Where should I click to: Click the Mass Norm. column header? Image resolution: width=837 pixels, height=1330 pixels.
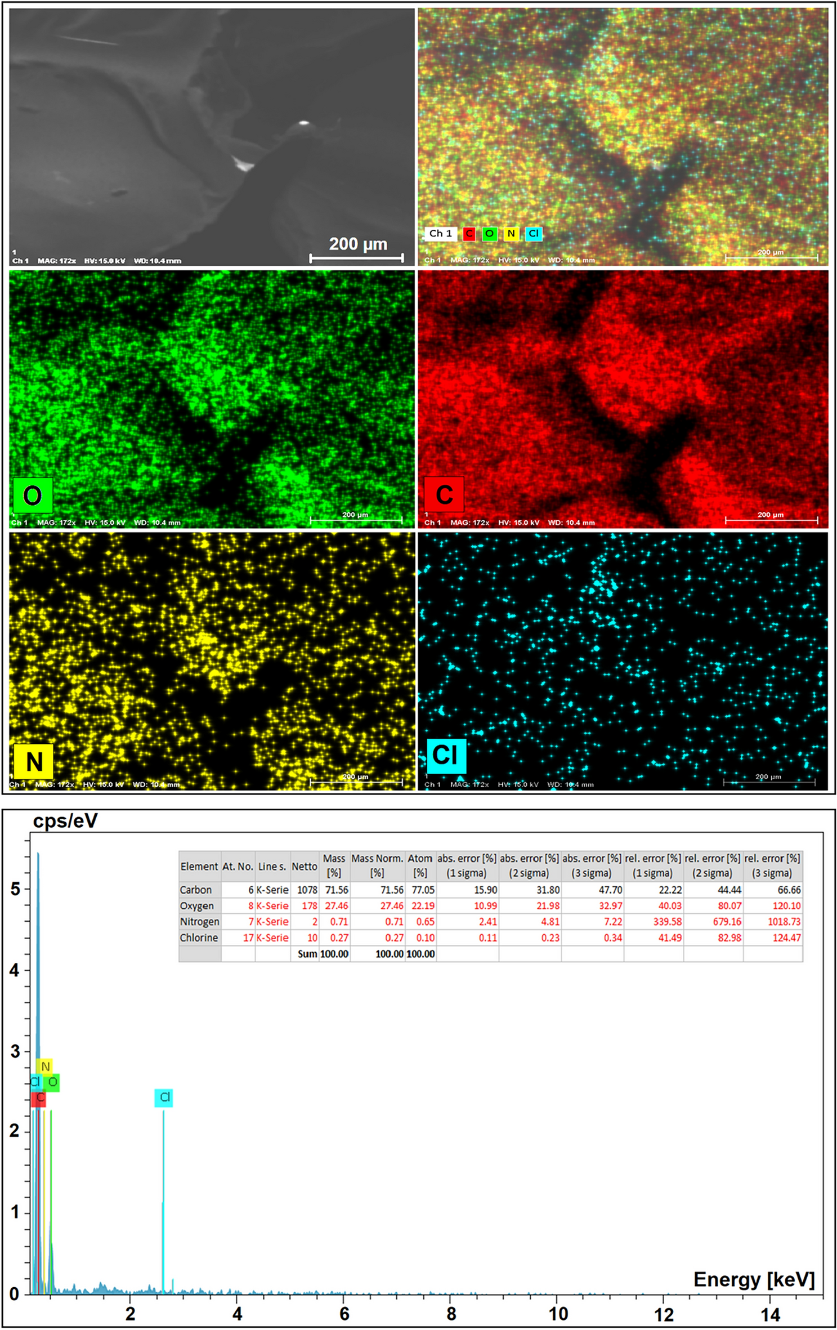pyautogui.click(x=377, y=865)
